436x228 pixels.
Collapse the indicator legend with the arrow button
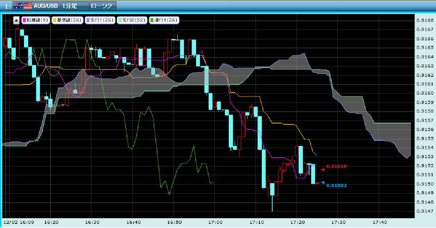[x=16, y=20]
